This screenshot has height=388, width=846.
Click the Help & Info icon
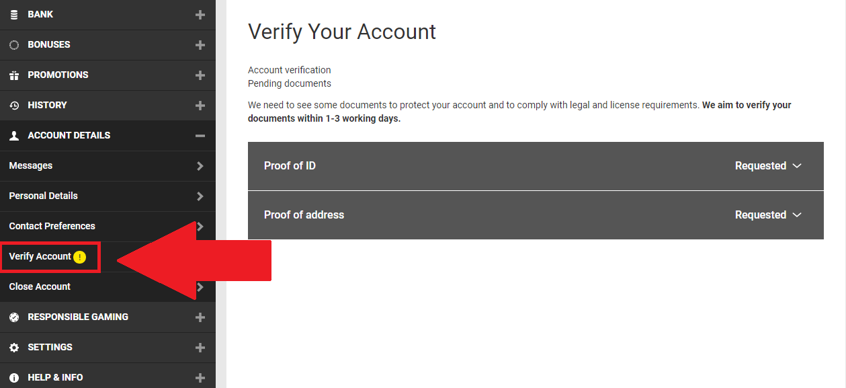(14, 378)
